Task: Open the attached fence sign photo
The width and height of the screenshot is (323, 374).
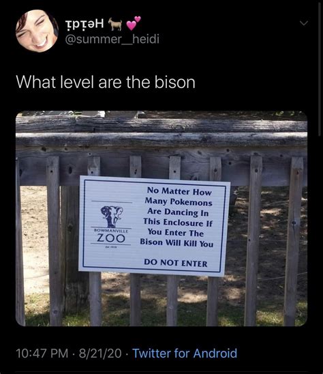Action: [x=161, y=218]
